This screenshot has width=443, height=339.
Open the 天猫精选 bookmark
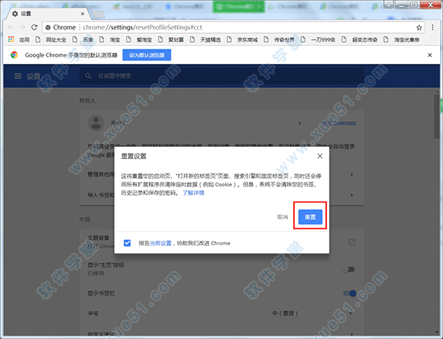coord(205,40)
